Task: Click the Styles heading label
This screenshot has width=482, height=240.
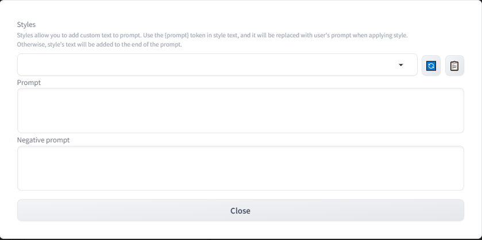Action: point(26,25)
